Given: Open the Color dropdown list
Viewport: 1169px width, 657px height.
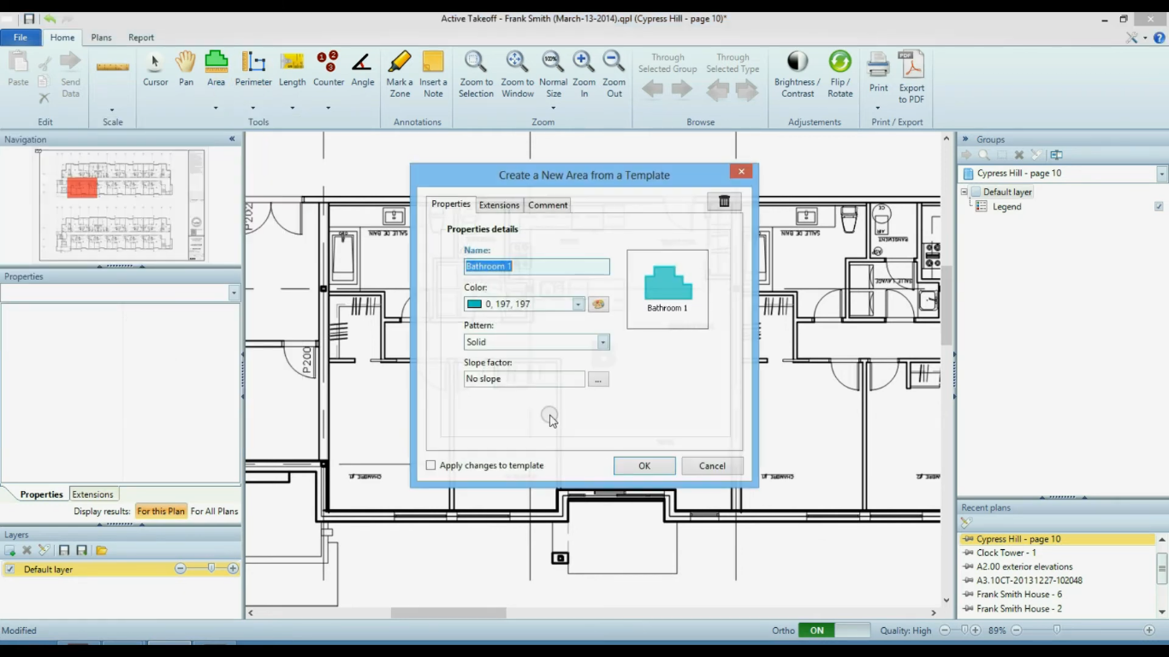Looking at the screenshot, I should coord(579,305).
